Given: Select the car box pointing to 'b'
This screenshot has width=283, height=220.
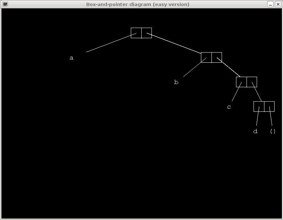Looking at the screenshot, I should [206, 57].
